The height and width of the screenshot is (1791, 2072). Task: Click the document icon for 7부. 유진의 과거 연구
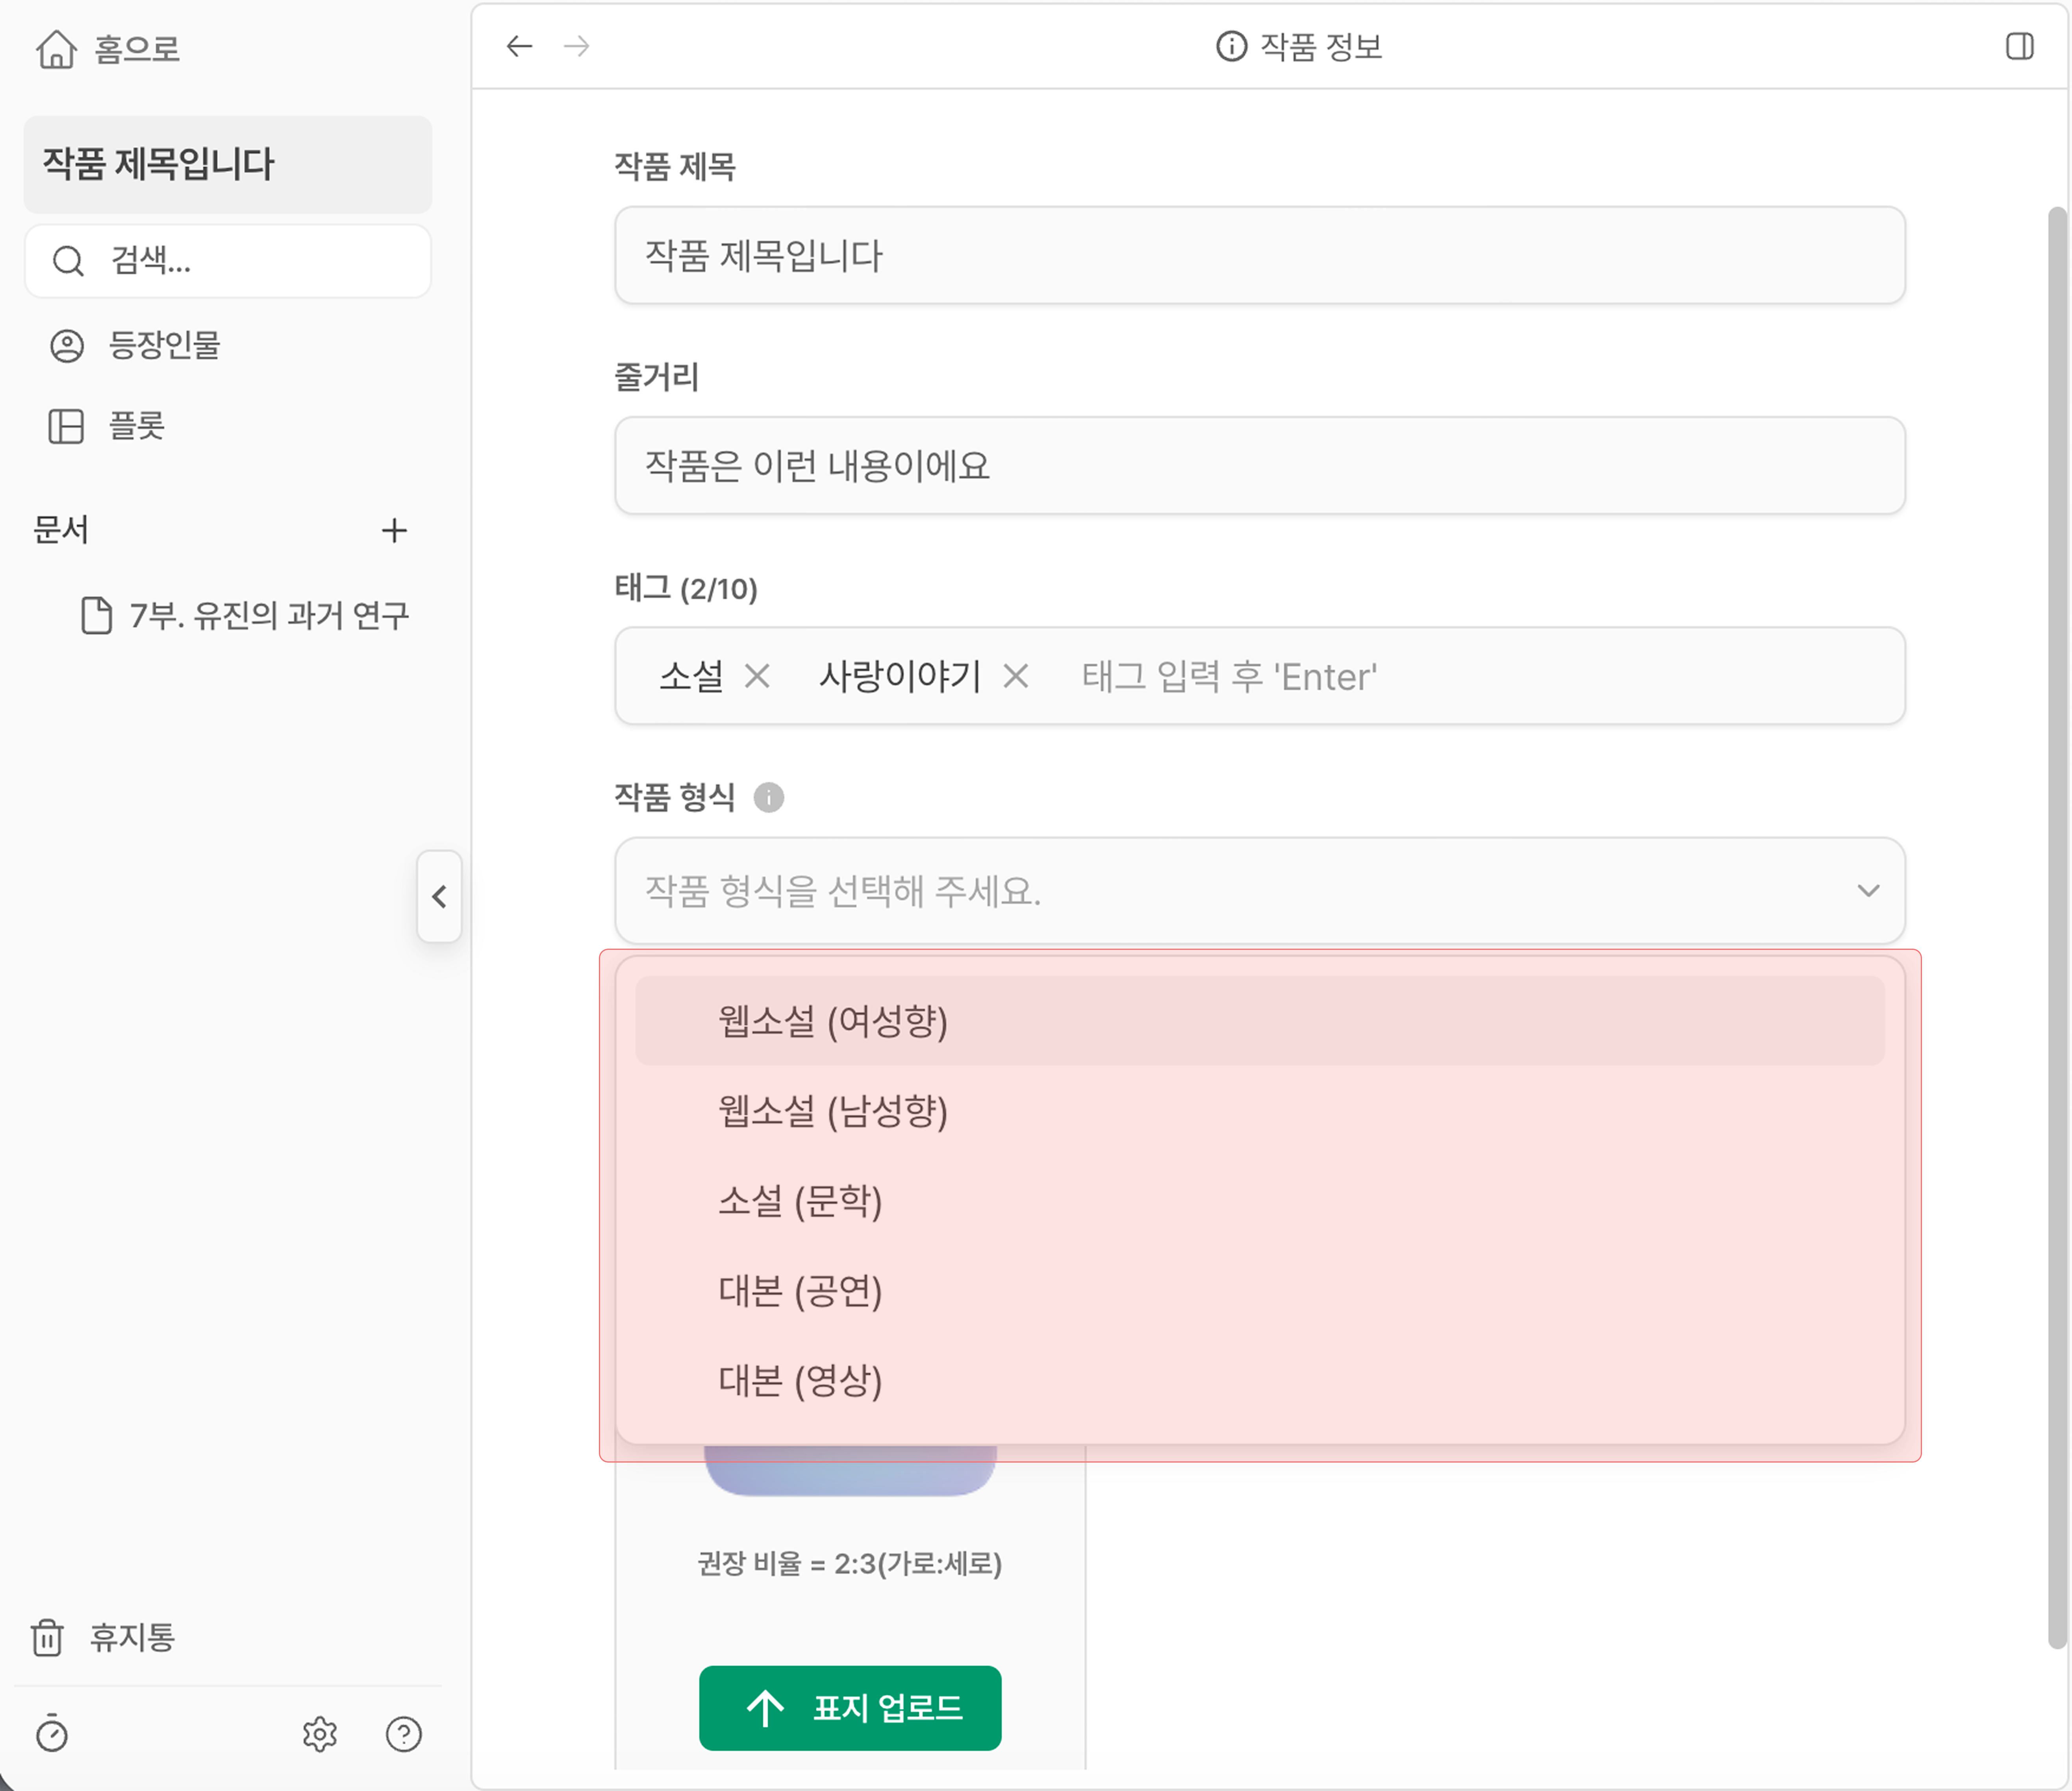(x=96, y=615)
